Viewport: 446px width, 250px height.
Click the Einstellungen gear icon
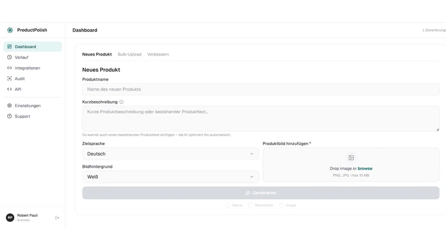tap(9, 106)
